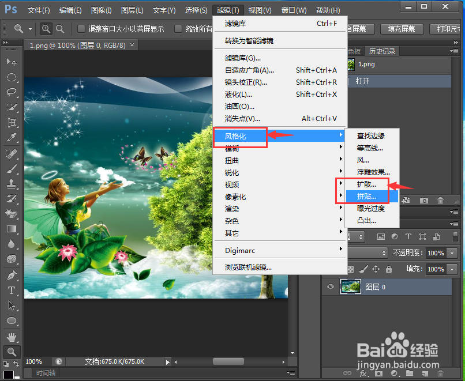Open the 文件(F) menu
Screen dimensions: 465x381
point(39,10)
